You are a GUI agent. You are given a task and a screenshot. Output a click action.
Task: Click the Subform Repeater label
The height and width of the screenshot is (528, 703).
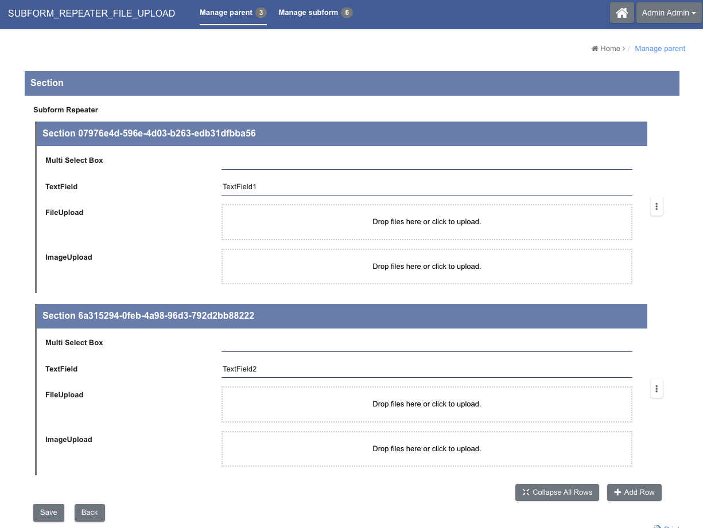click(66, 110)
